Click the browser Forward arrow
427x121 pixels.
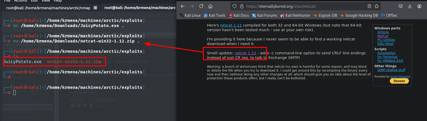point(192,6)
